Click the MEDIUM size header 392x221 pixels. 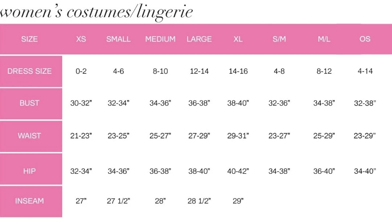pyautogui.click(x=160, y=39)
